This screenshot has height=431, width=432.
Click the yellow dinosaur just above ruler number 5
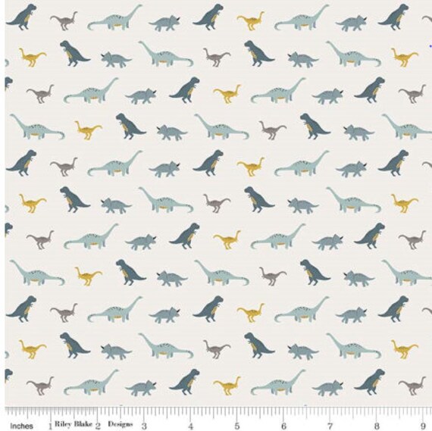tap(227, 386)
